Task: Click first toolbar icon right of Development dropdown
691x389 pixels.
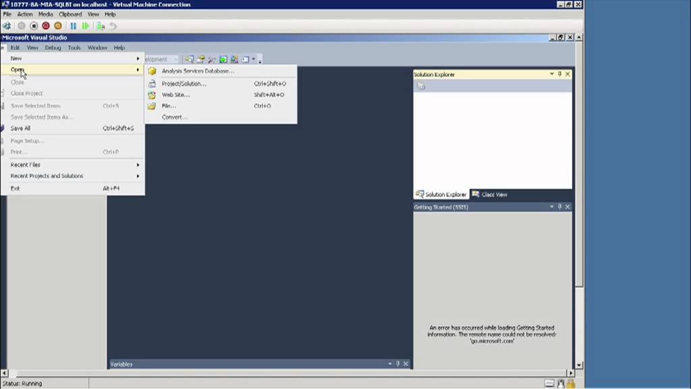Action: pos(190,59)
